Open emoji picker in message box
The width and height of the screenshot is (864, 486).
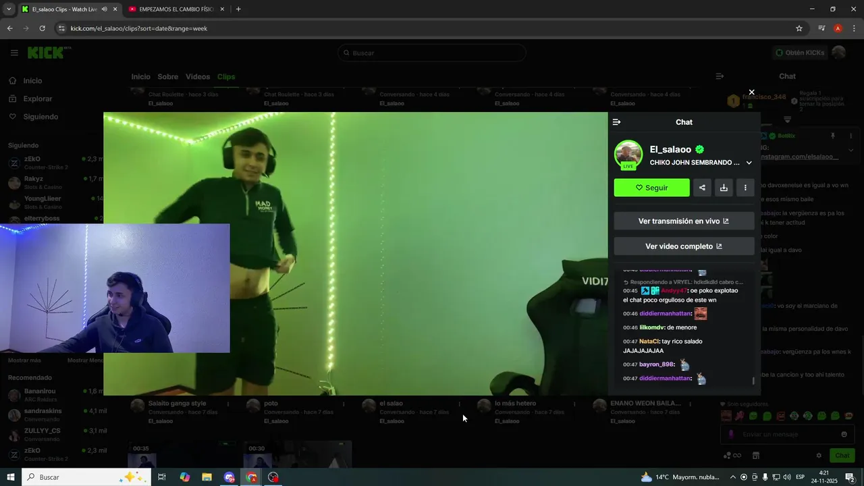[x=844, y=434]
